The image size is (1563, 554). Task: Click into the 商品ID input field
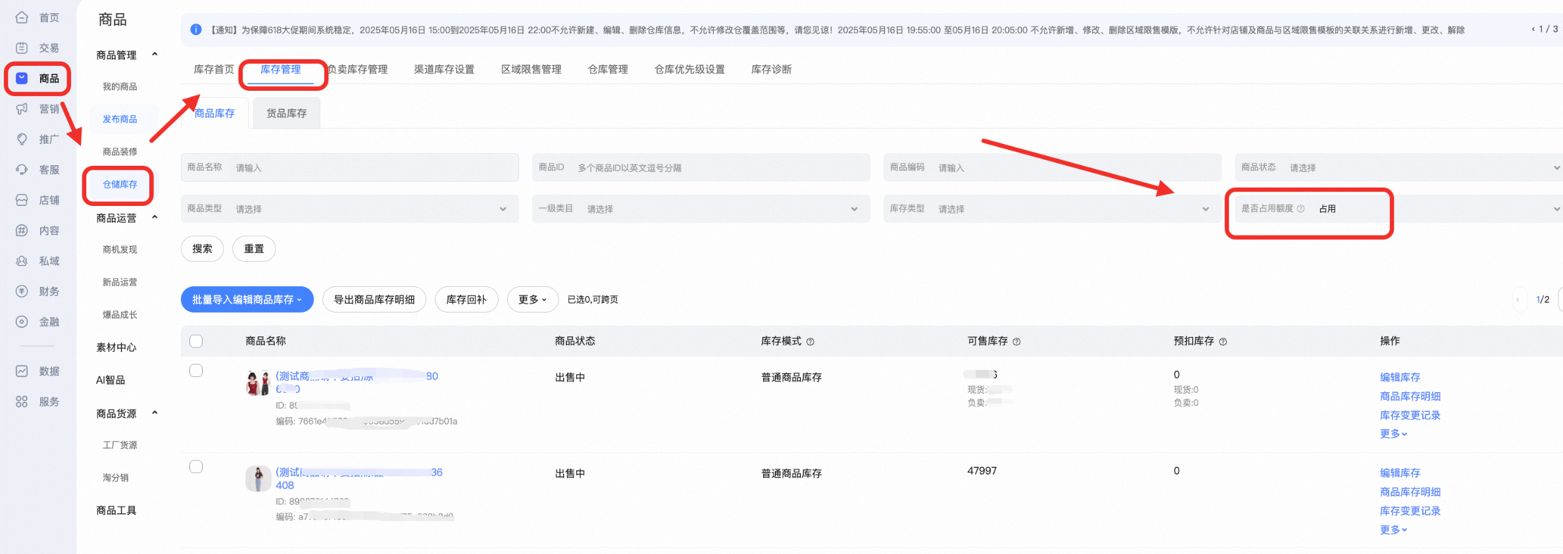click(701, 168)
